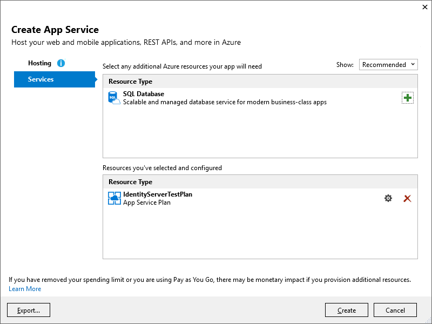Click the Hosting info icon
This screenshot has height=324, width=432.
pyautogui.click(x=61, y=63)
